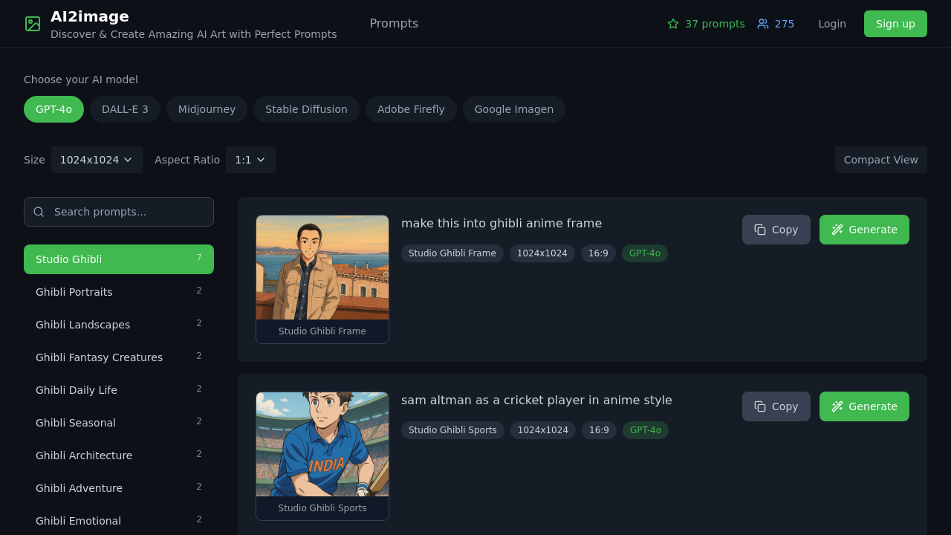The image size is (951, 535).
Task: Switch the AI model to DALL-E 3
Action: pyautogui.click(x=124, y=109)
